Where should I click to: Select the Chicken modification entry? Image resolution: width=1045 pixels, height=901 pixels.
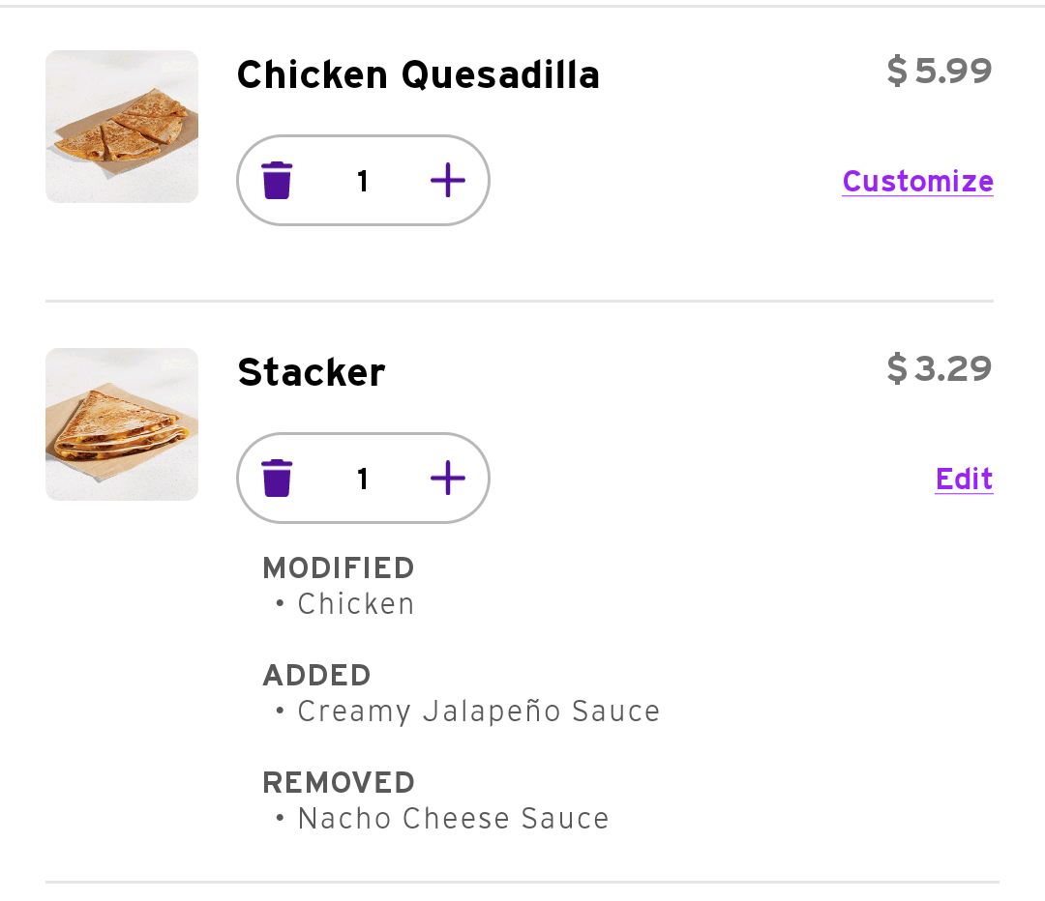[x=355, y=604]
